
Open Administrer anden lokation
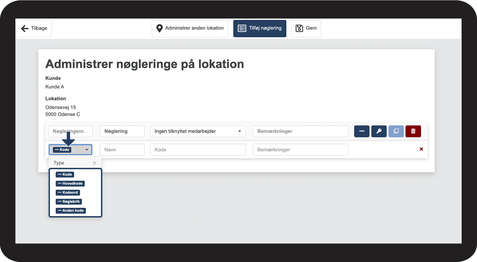click(190, 28)
